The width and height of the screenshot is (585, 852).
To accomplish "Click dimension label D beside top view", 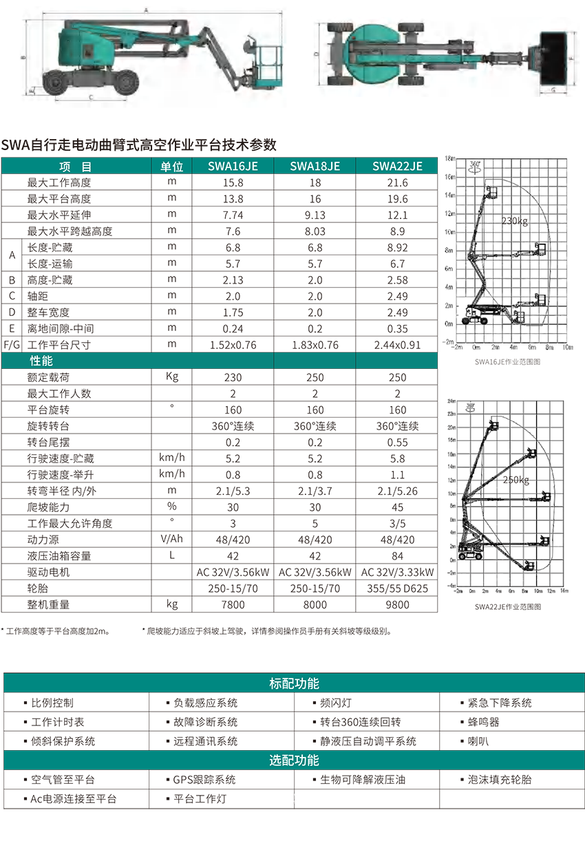I will [x=315, y=54].
